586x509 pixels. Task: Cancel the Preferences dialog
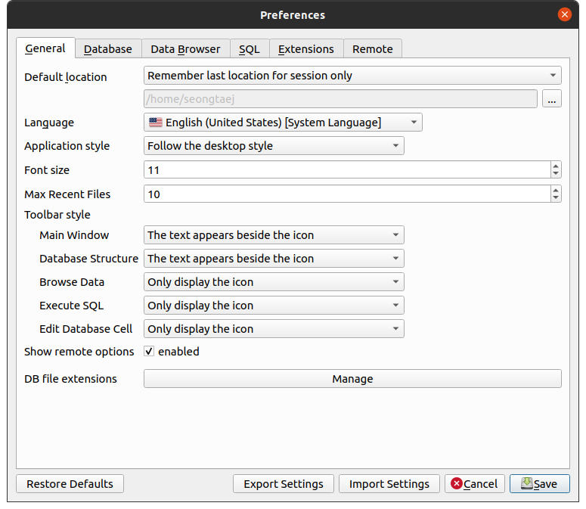tap(475, 484)
